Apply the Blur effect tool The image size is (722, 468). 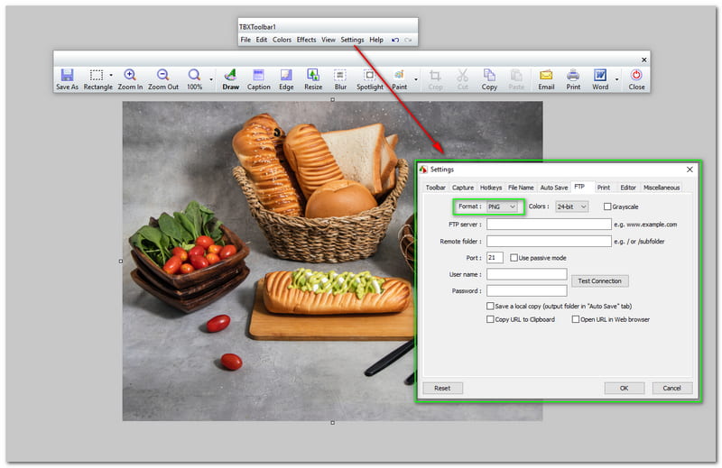340,78
